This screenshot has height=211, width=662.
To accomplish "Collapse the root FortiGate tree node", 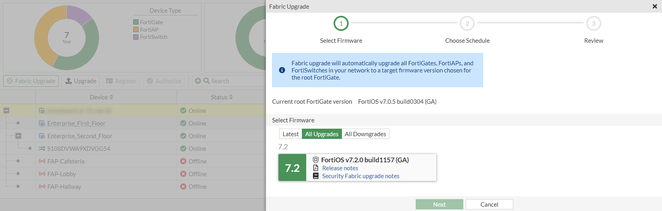I will point(6,110).
